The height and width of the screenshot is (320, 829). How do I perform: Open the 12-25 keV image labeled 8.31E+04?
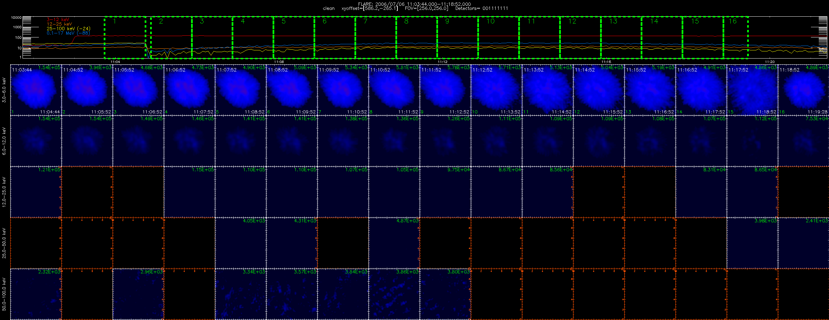tap(701, 192)
